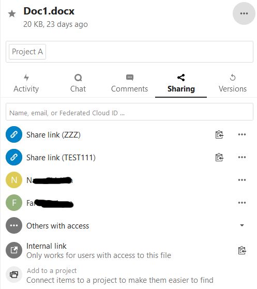Image resolution: width=257 pixels, height=289 pixels.
Task: Click the Project A tag
Action: click(27, 52)
